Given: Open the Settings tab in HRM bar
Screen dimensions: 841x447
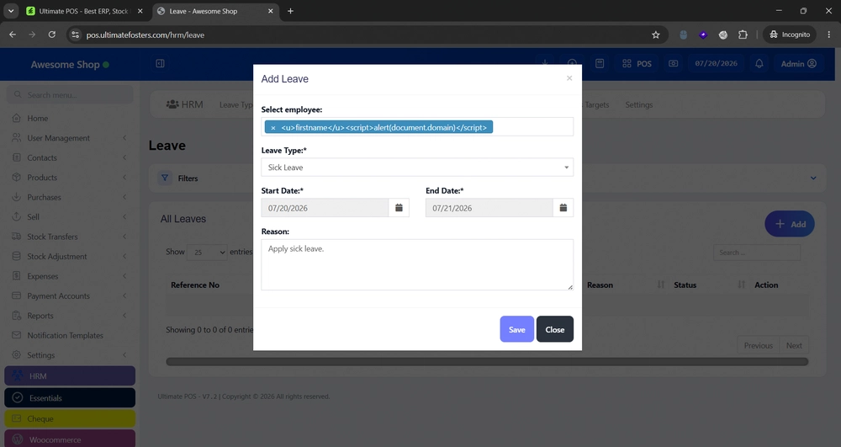Looking at the screenshot, I should pos(639,104).
